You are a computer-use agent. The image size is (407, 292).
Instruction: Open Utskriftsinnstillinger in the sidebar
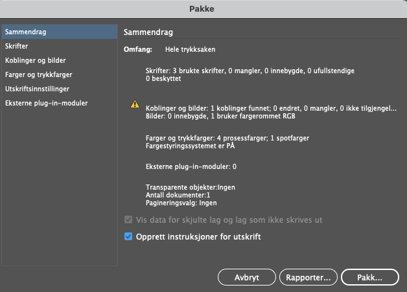click(x=37, y=89)
